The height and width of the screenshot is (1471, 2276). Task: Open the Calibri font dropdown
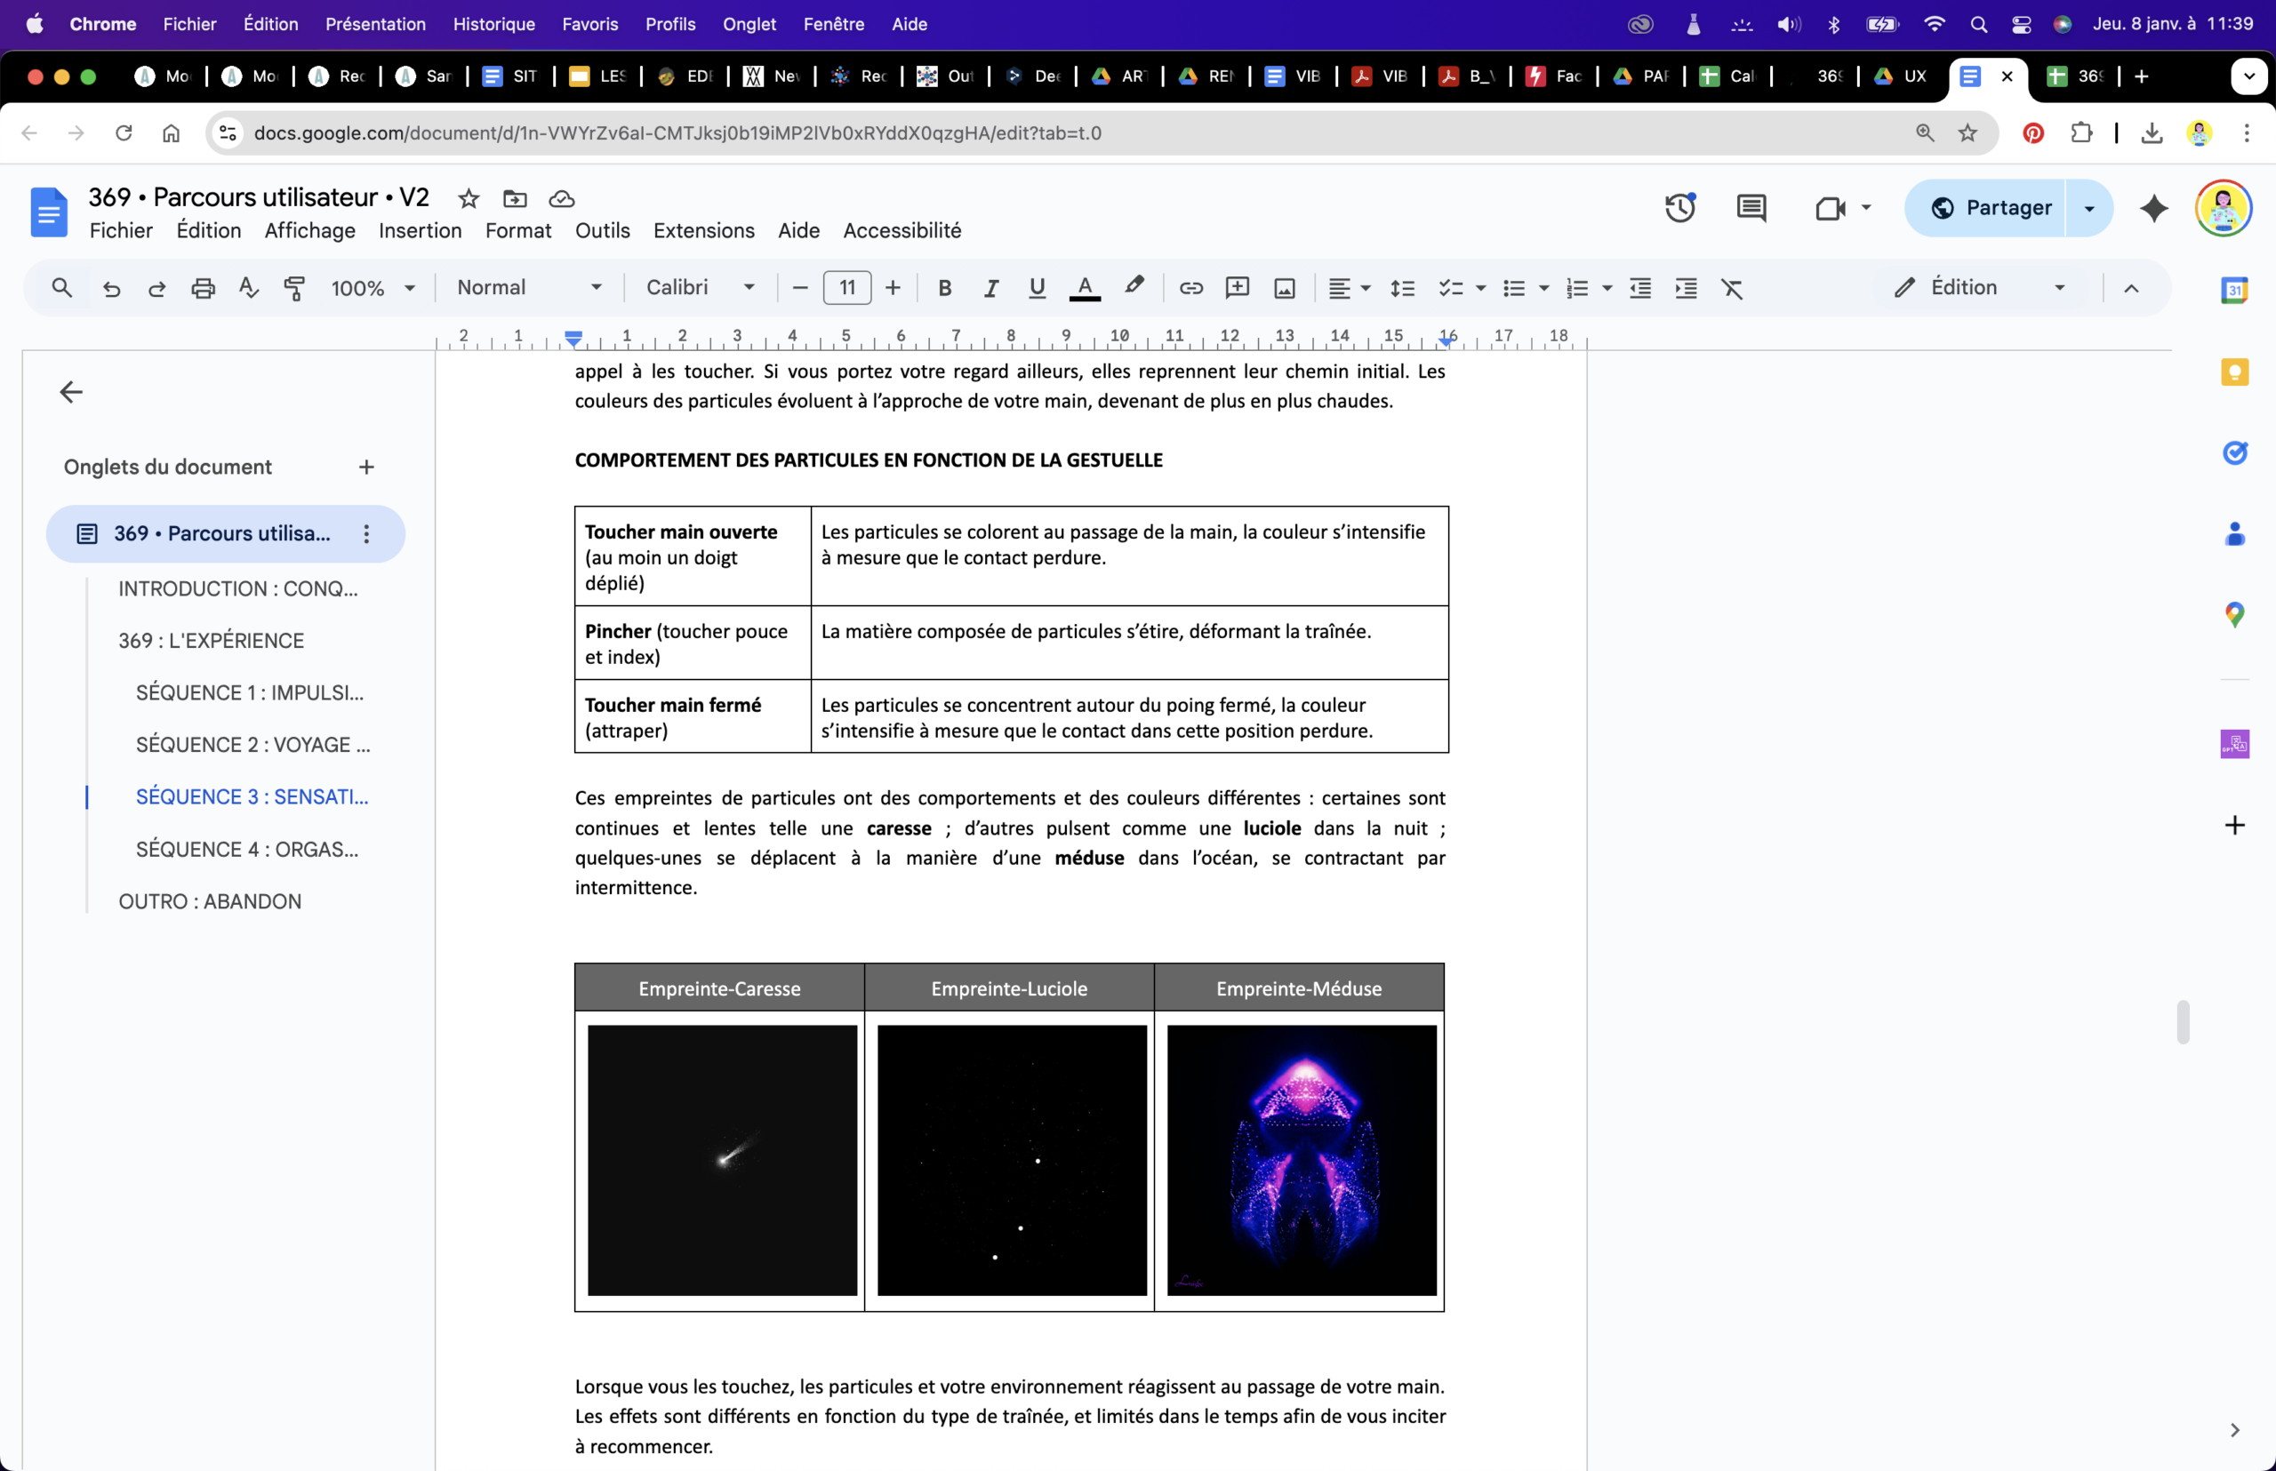click(x=700, y=287)
